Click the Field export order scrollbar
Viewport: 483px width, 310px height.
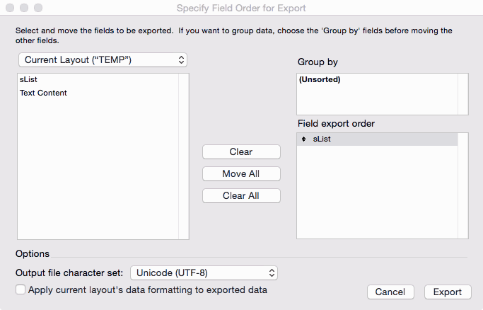pos(462,185)
